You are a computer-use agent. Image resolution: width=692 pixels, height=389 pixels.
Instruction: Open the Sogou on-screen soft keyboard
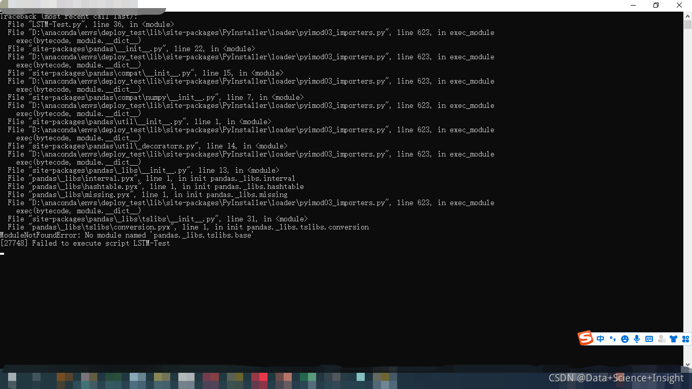click(649, 338)
